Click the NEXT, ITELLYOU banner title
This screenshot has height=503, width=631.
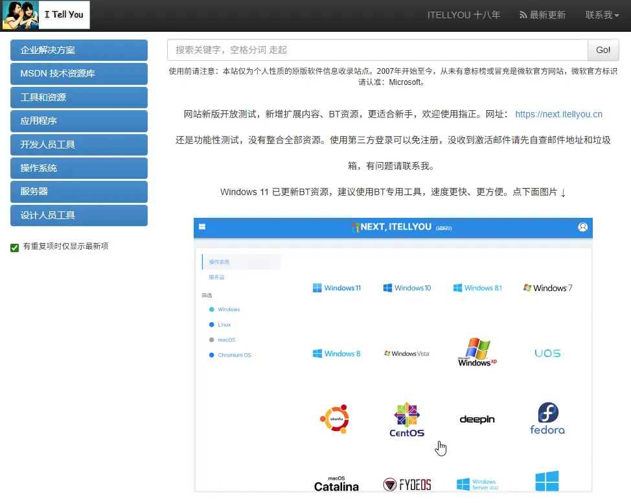396,227
